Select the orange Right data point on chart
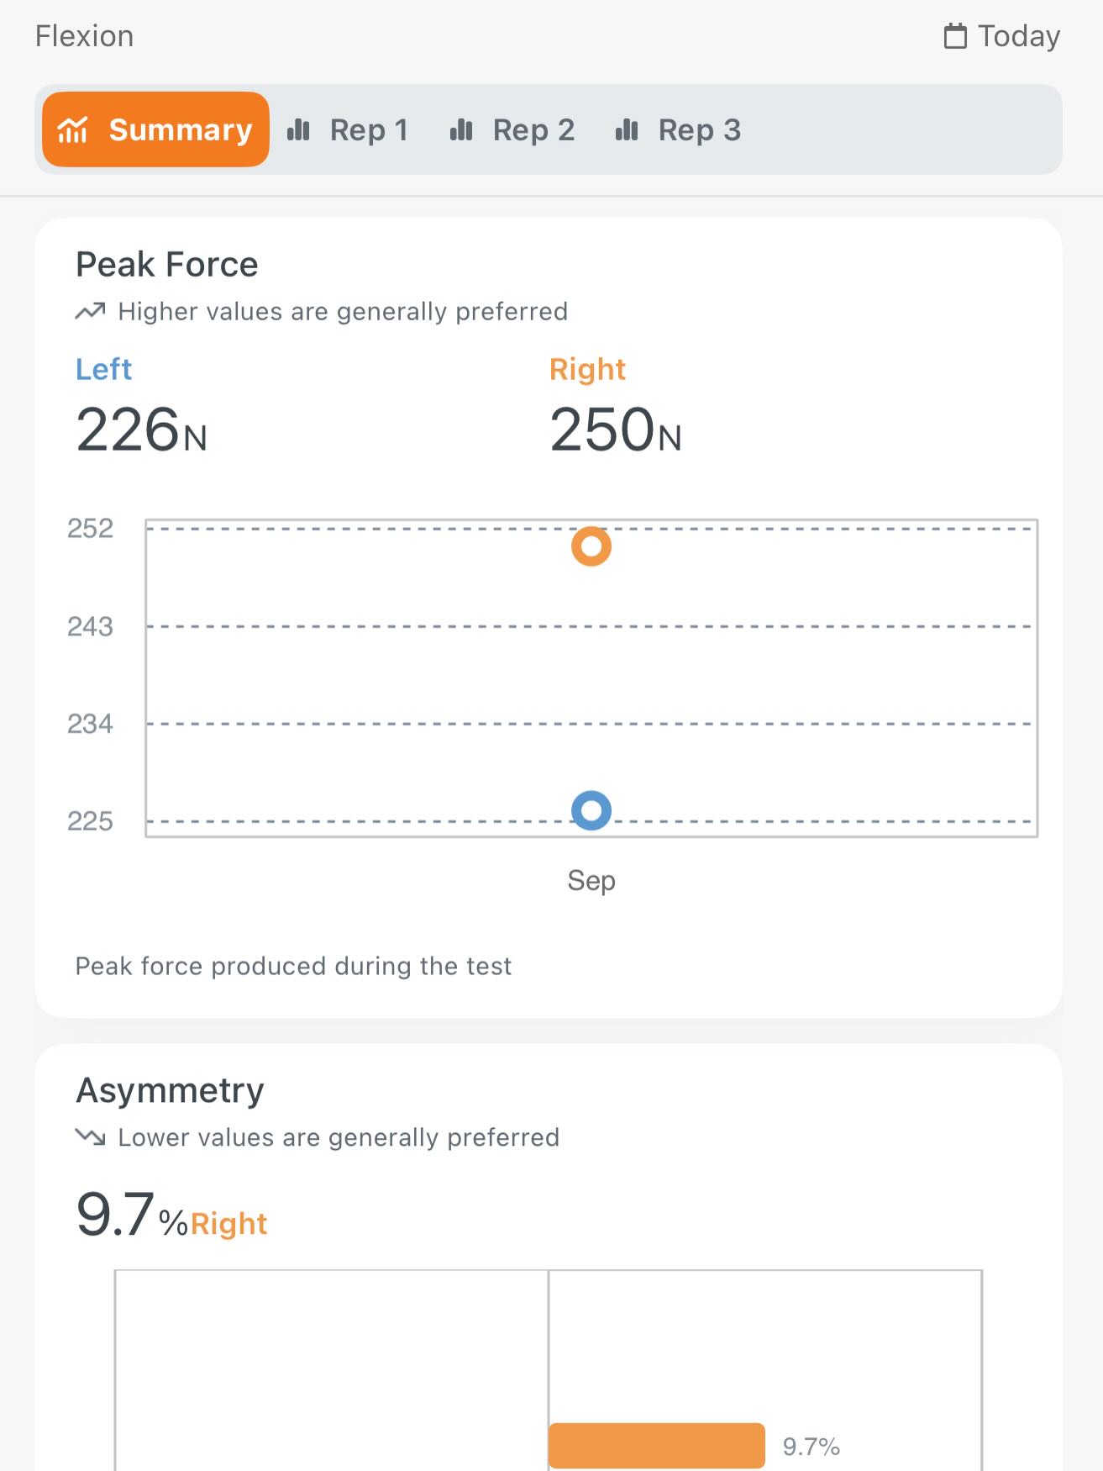Viewport: 1103px width, 1471px height. (591, 546)
